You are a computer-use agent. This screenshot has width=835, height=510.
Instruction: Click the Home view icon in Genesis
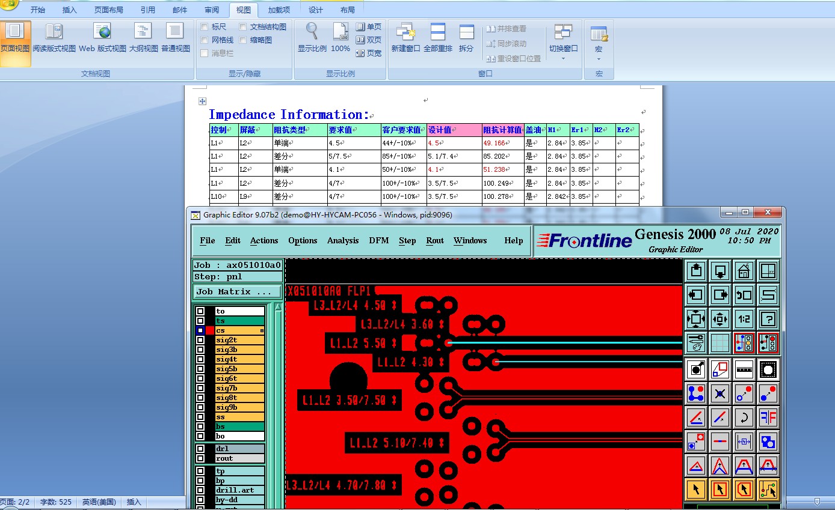(744, 271)
